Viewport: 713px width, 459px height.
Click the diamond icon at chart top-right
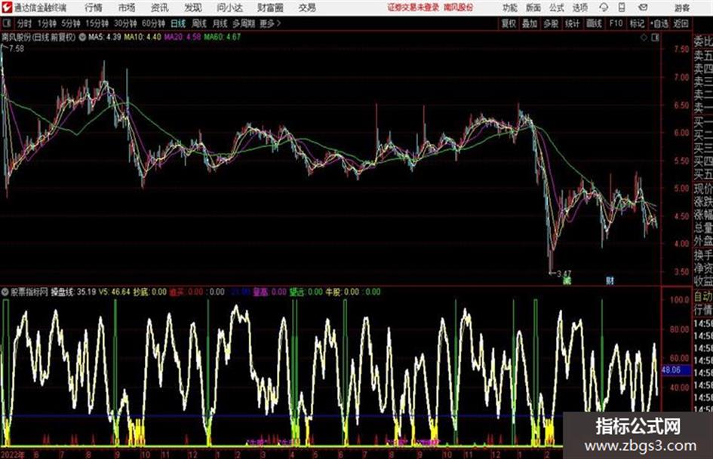[x=644, y=38]
